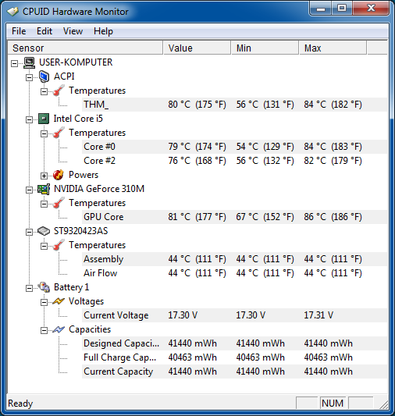Screen dimensions: 395x416
Task: Select the ACPI monitor icon
Action: pos(44,76)
